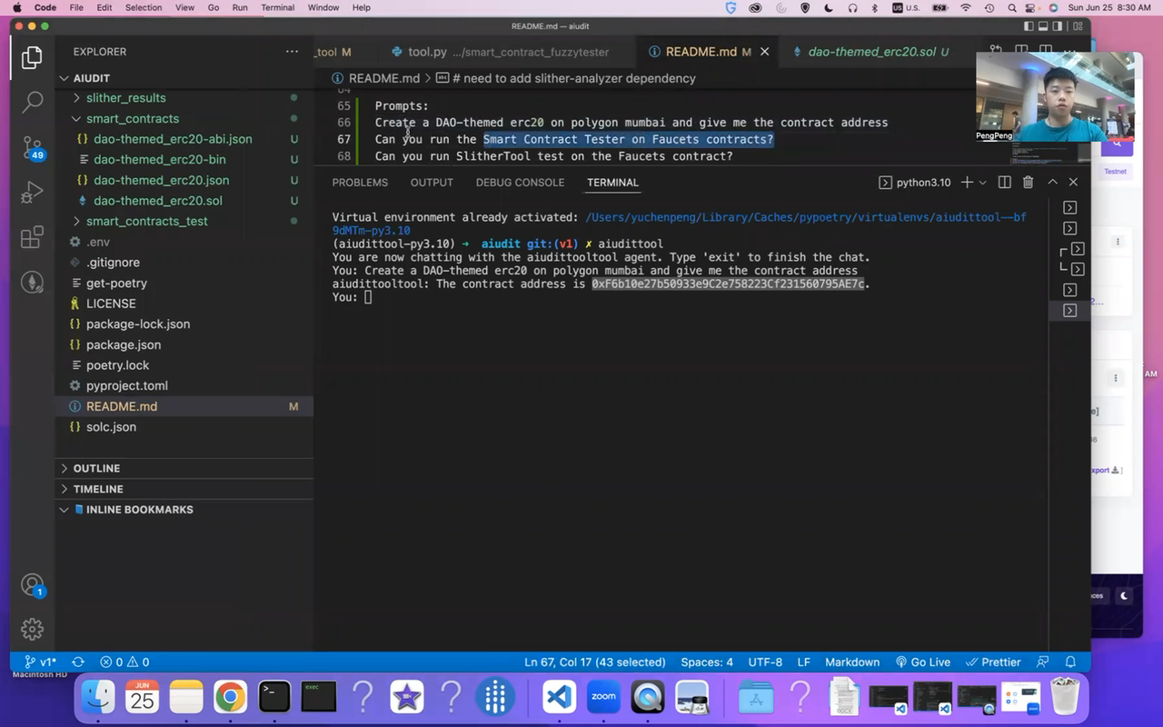
Task: Click the feedback icon in status bar
Action: point(1042,662)
